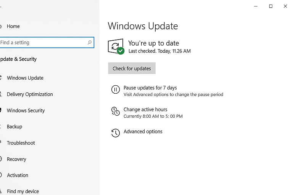Open the Troubleshoot page
This screenshot has height=195, width=293.
[21, 143]
